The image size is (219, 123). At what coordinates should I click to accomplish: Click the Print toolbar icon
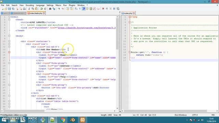pos(24,9)
